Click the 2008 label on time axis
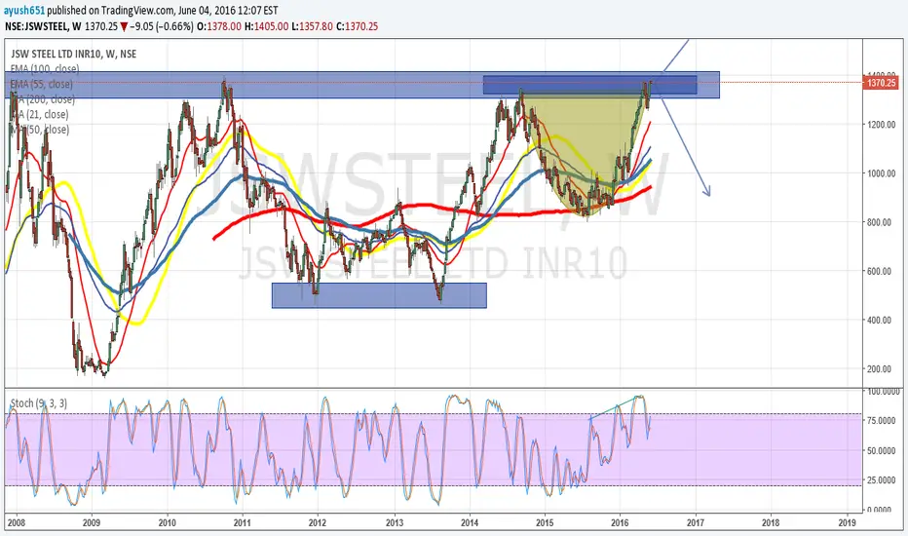 coord(16,522)
